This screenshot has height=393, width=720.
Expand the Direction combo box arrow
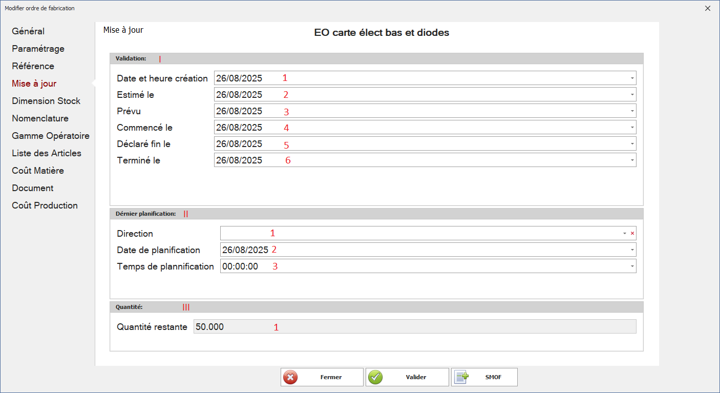[x=624, y=234]
